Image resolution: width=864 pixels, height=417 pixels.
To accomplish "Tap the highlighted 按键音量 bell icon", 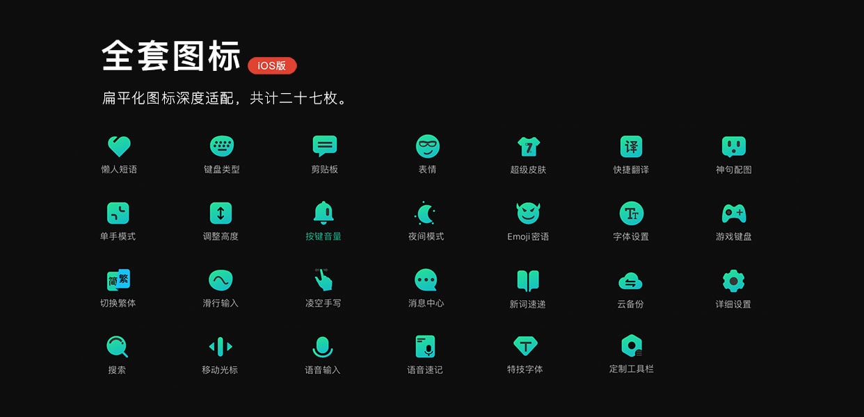I will pos(323,213).
